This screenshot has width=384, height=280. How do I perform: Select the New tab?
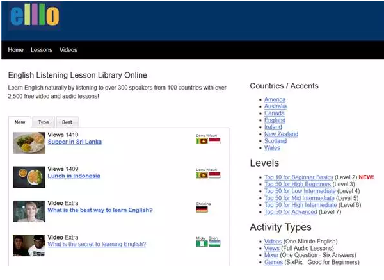(x=20, y=122)
